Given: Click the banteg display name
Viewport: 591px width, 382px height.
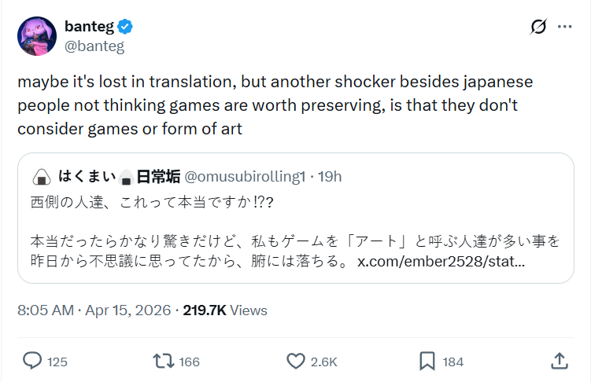Looking at the screenshot, I should point(90,27).
